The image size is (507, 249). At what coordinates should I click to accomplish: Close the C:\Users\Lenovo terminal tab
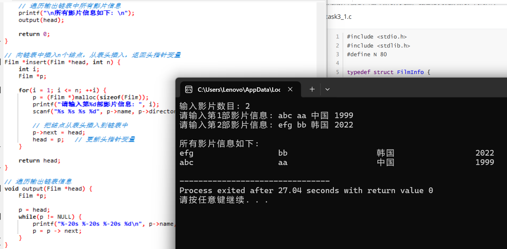290,89
